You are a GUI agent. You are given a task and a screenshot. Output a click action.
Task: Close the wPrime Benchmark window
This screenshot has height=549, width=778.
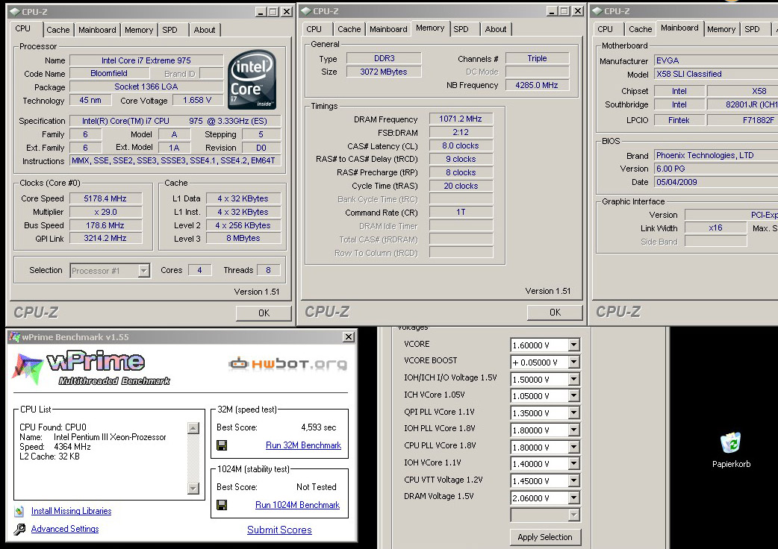pos(349,337)
